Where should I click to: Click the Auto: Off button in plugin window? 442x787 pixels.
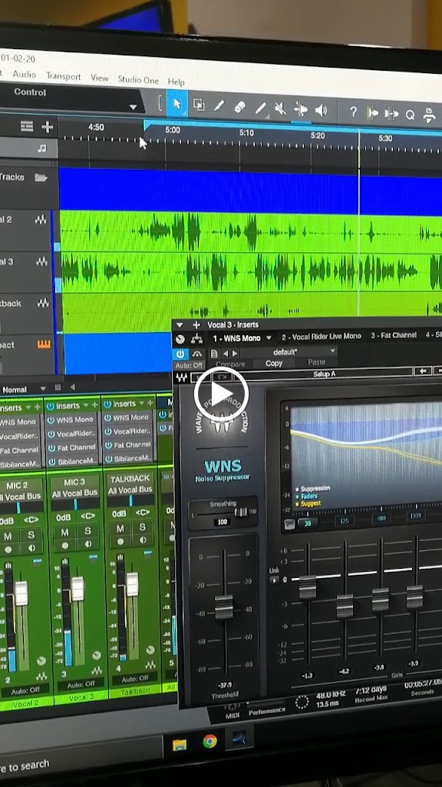click(190, 365)
